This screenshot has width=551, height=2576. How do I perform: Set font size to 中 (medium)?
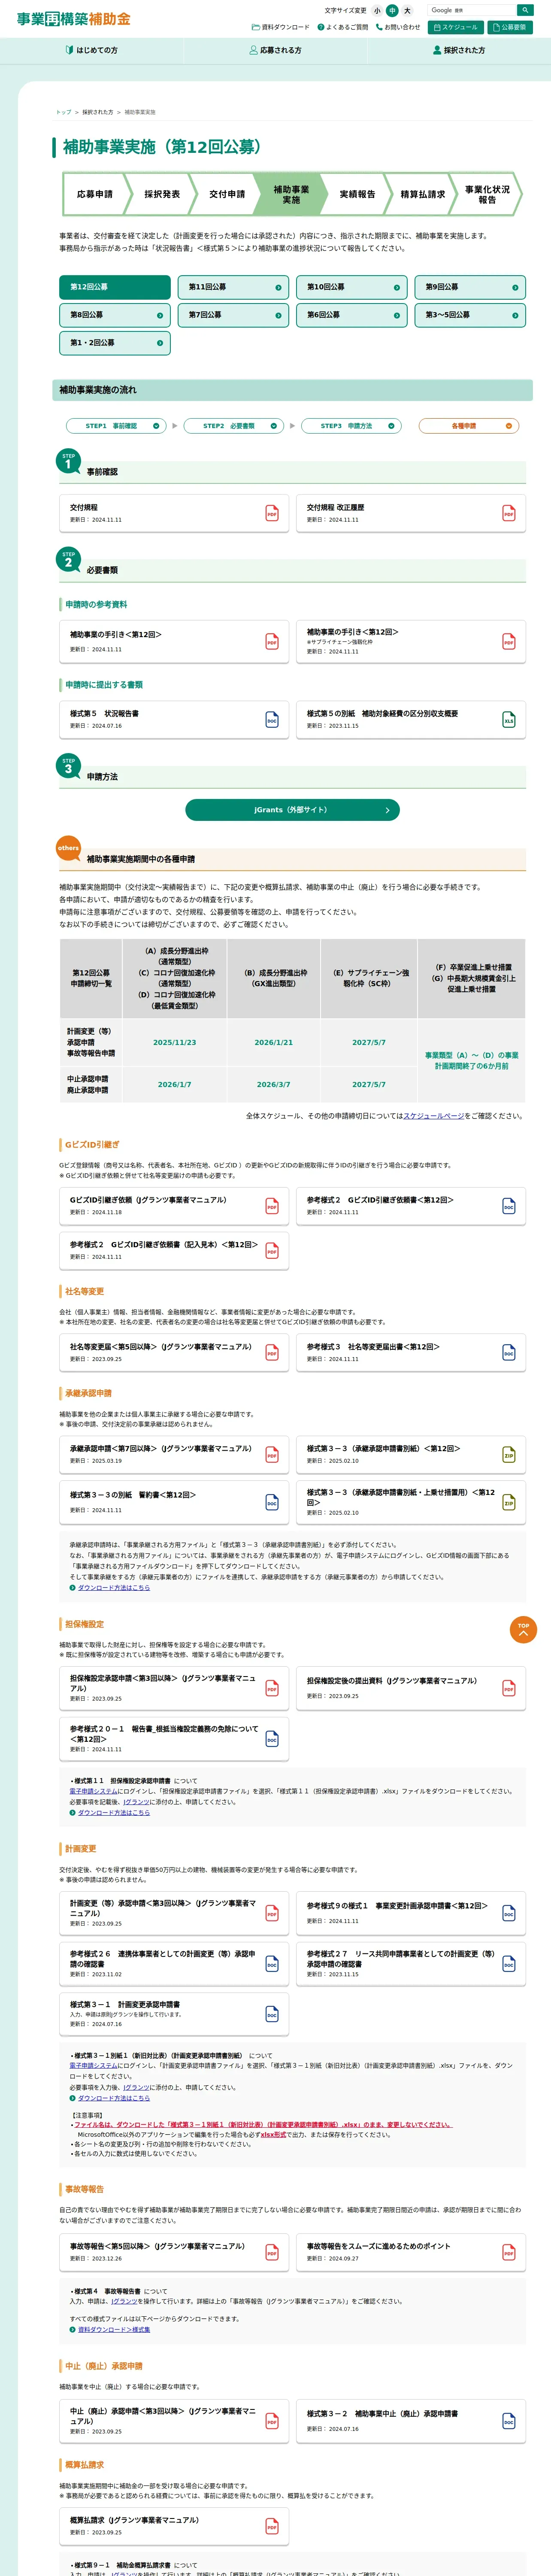coord(392,11)
